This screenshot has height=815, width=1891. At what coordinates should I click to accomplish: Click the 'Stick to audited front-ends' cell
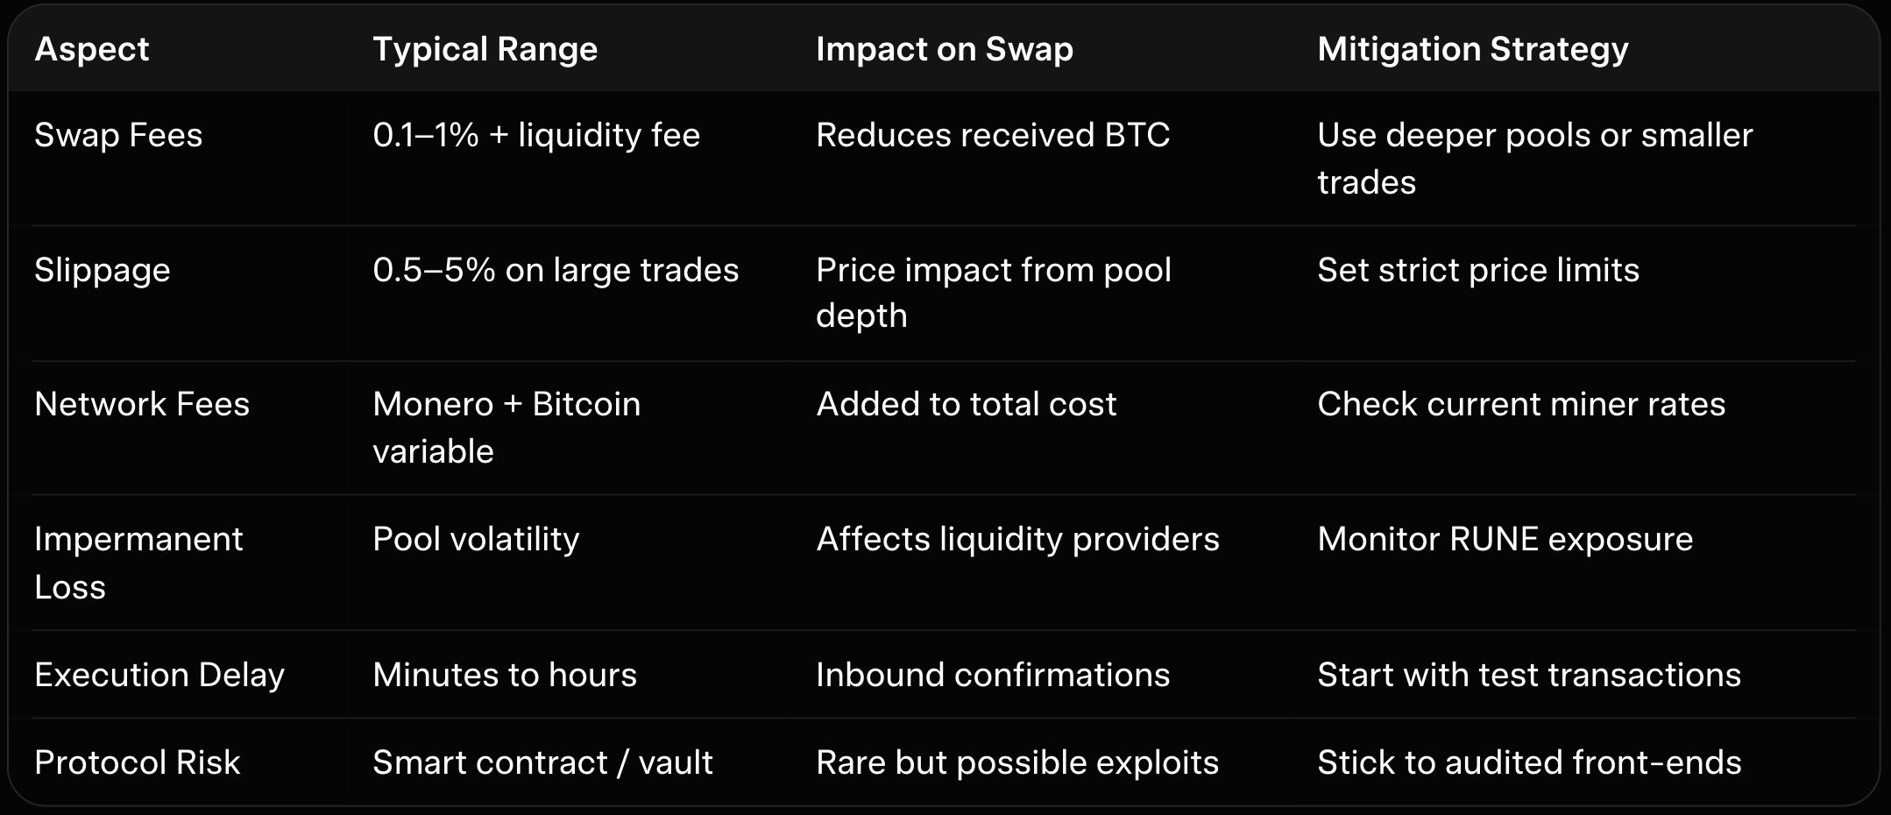(x=1528, y=762)
